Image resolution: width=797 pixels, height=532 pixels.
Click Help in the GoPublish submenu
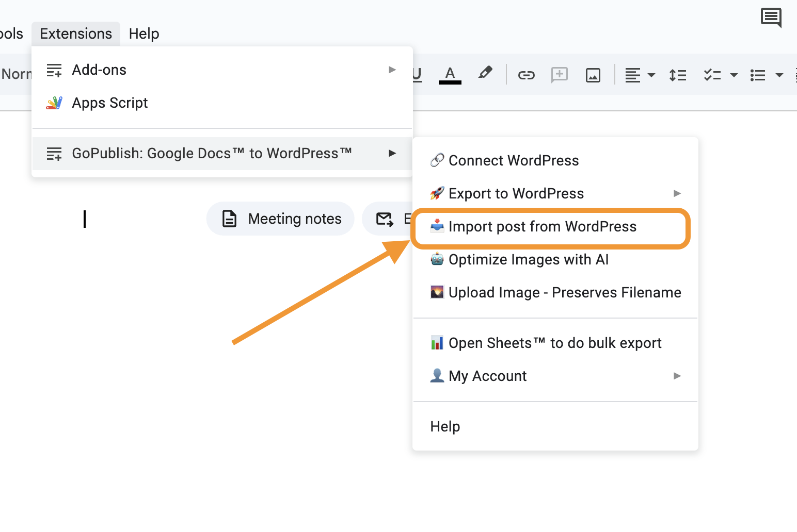[x=555, y=427]
